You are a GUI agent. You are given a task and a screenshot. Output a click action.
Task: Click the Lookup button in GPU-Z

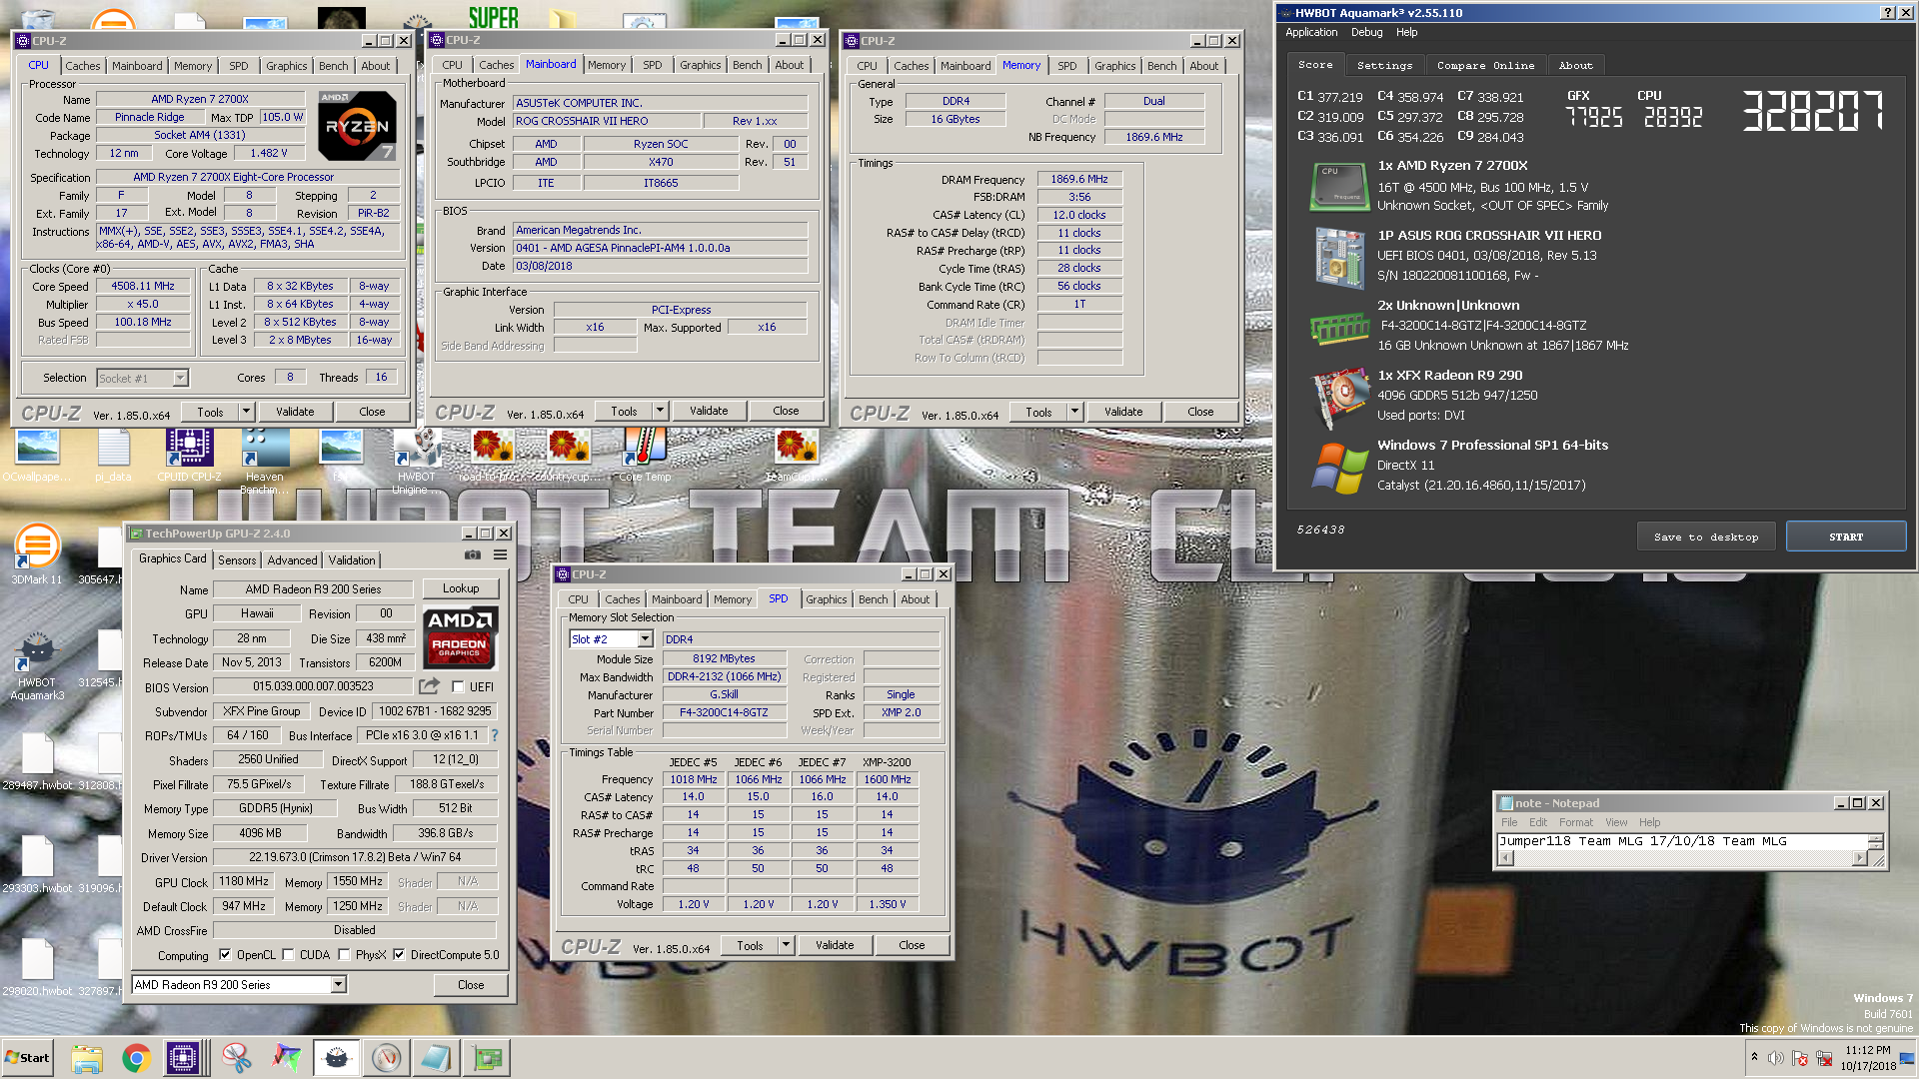pos(461,588)
